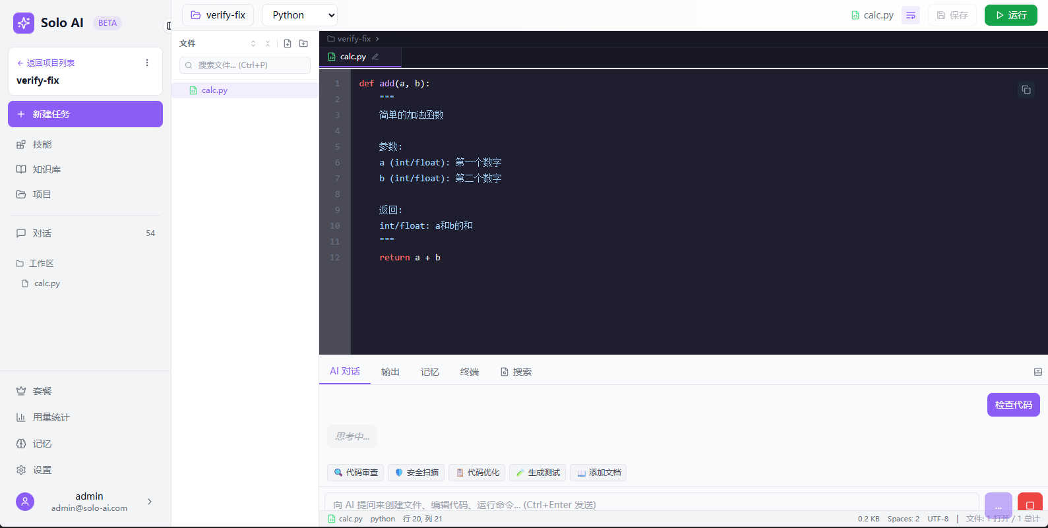Click the pencil rename icon on calc.py tab
The image size is (1048, 528).
point(375,57)
